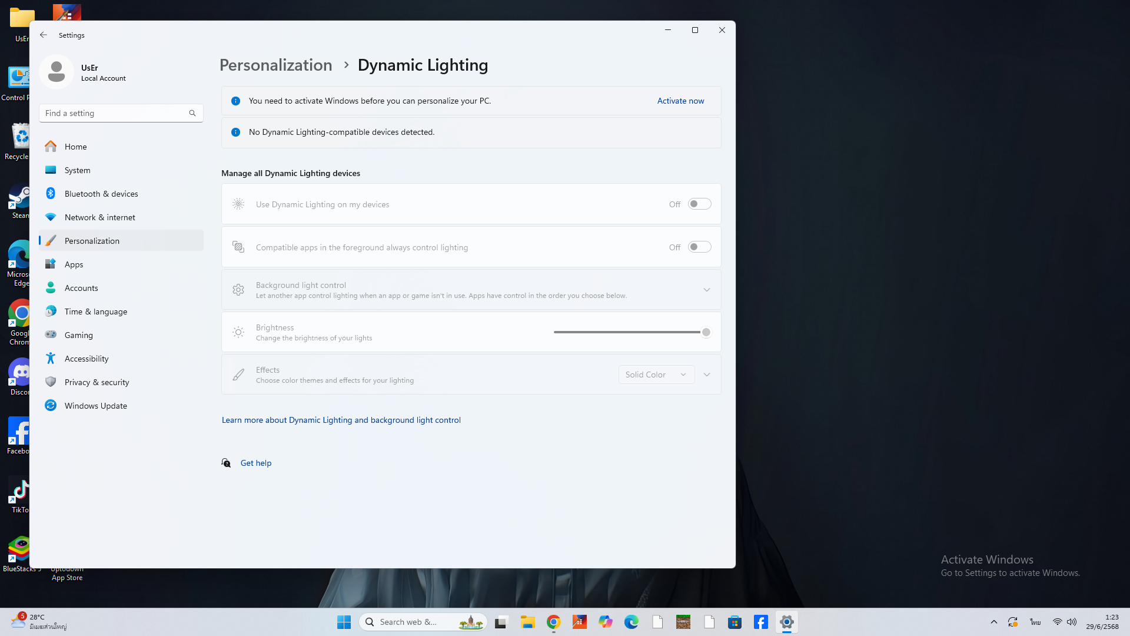Open Microsoft Store from the taskbar
Screen dimensions: 1130x636
[734, 622]
